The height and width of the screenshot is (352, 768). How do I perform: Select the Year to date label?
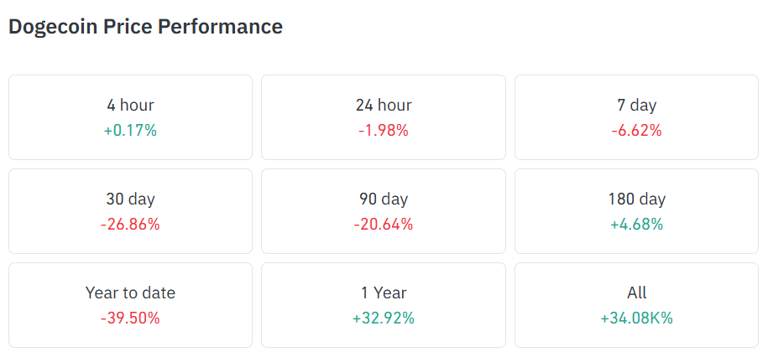coord(130,293)
